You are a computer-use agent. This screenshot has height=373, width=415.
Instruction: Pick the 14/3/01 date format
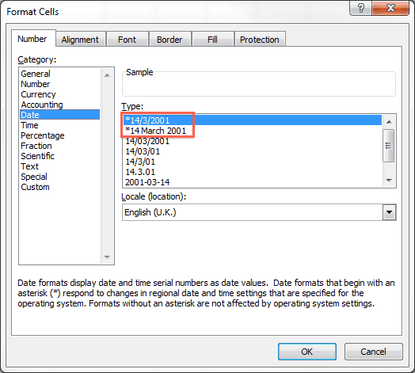tap(253, 162)
